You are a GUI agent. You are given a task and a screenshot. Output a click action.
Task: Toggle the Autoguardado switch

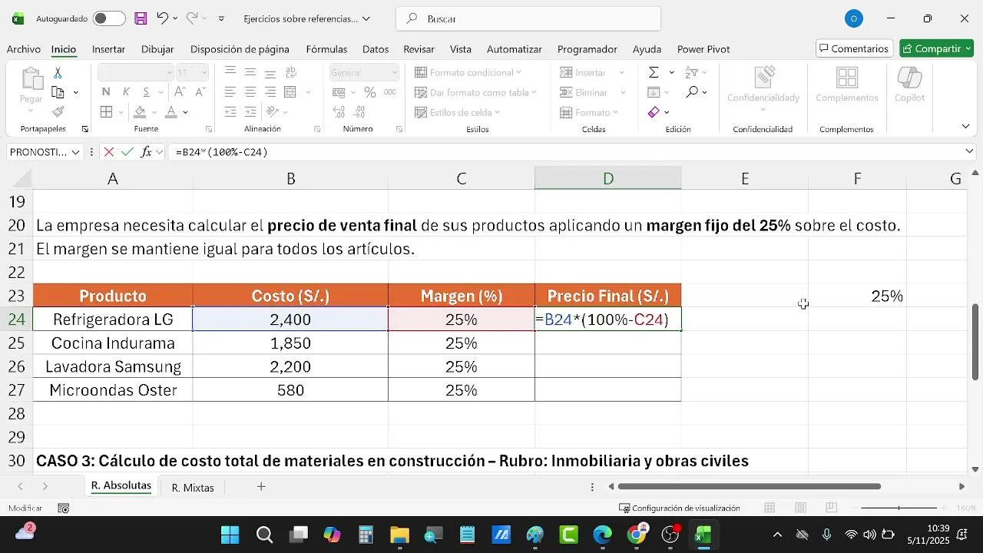109,18
